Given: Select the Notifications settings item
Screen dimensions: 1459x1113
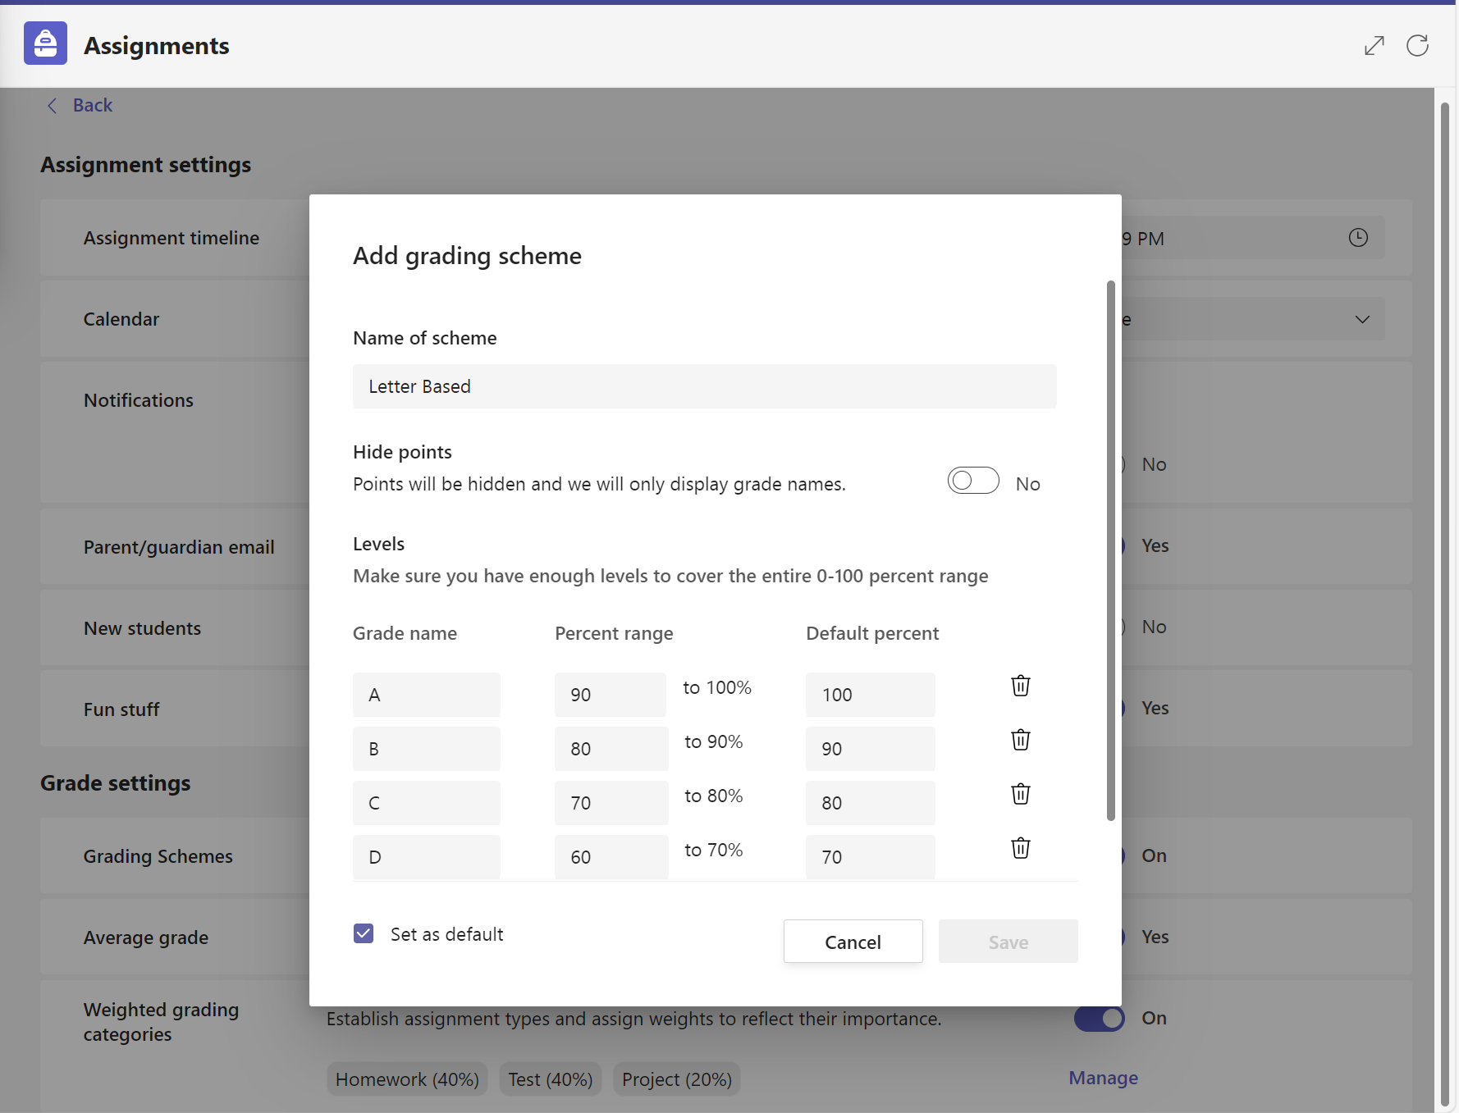Looking at the screenshot, I should (138, 399).
